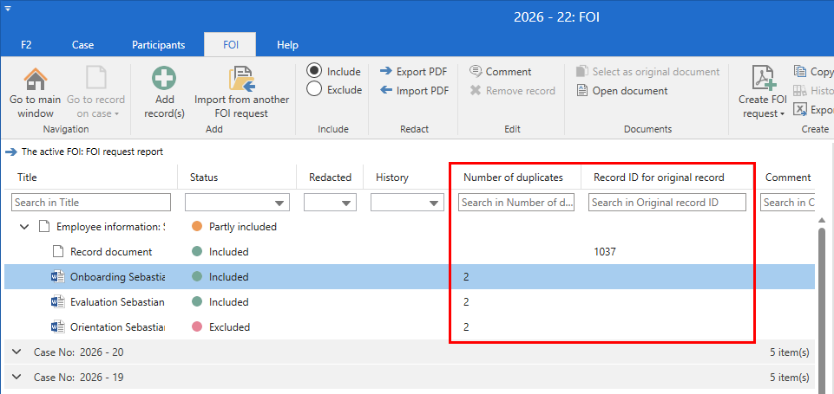Screen dimensions: 834x394
Task: Click the Search in Number of duplicates field
Action: (x=516, y=203)
